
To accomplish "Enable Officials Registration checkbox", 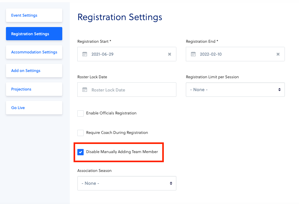I will click(80, 113).
